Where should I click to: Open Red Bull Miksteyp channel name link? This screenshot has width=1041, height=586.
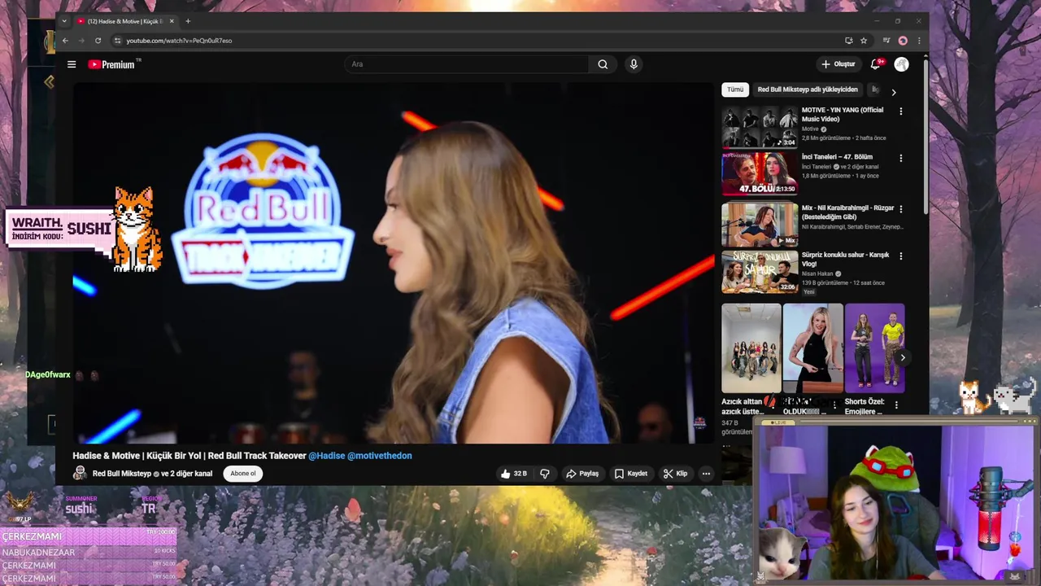coord(123,474)
